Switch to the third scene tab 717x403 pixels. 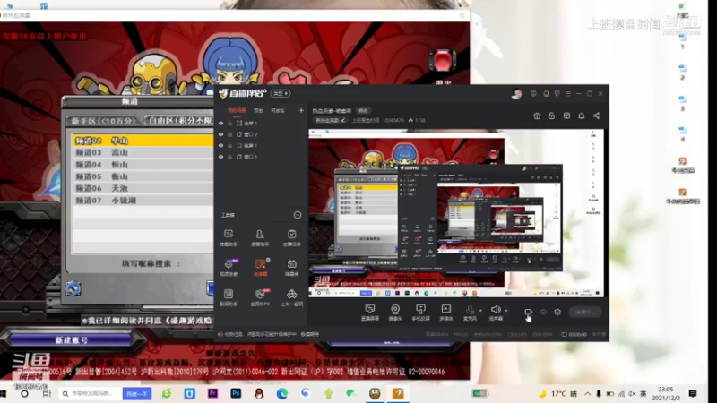278,110
